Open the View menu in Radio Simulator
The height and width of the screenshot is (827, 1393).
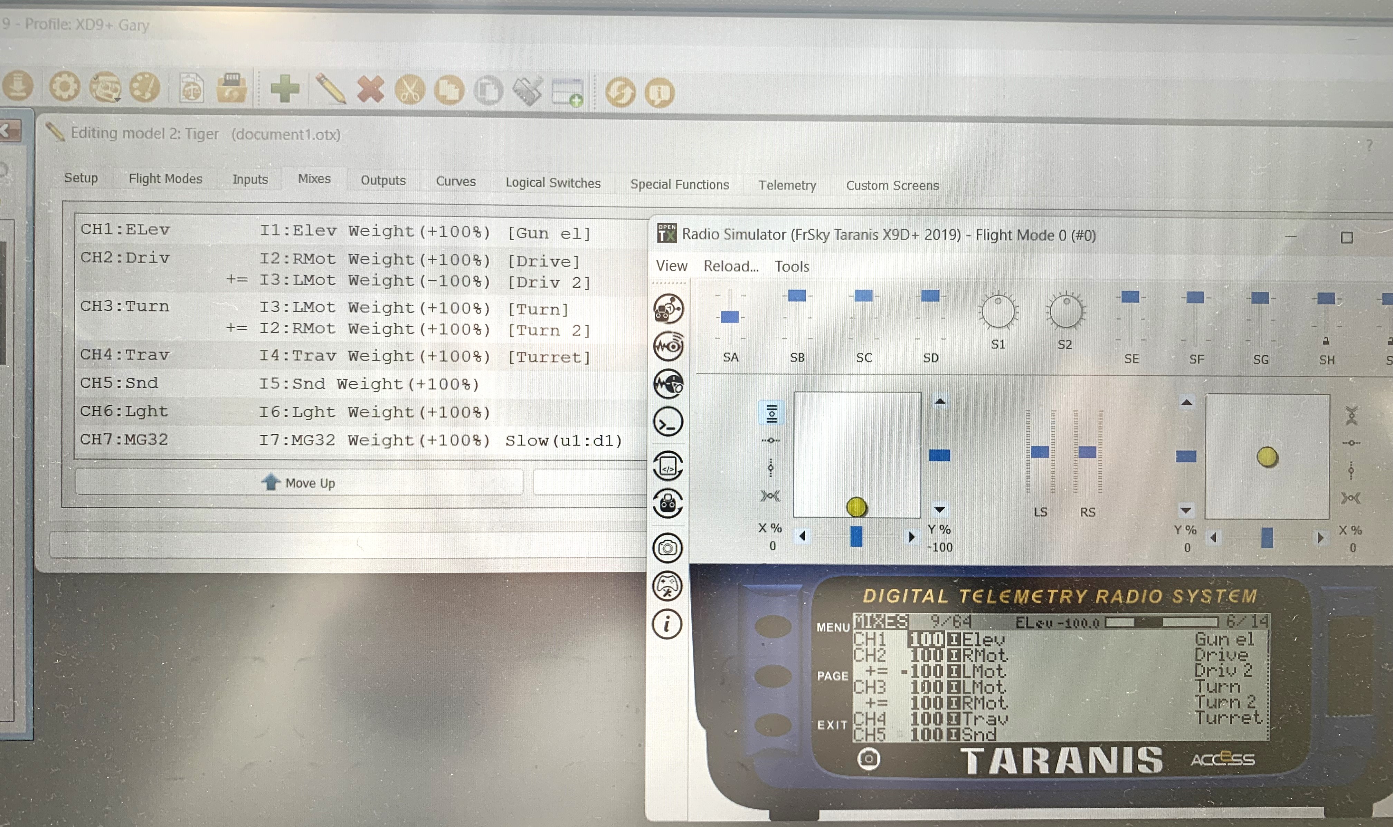pos(672,266)
